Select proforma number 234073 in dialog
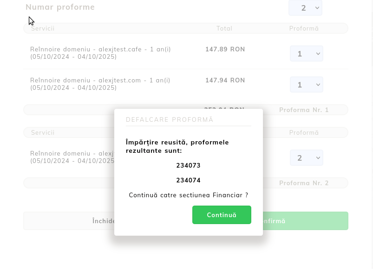 [188, 165]
